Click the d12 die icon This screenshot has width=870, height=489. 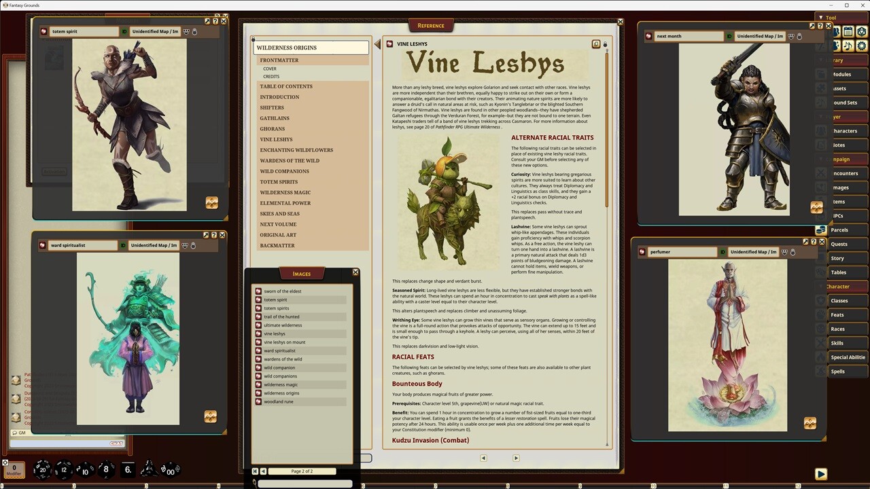click(63, 469)
